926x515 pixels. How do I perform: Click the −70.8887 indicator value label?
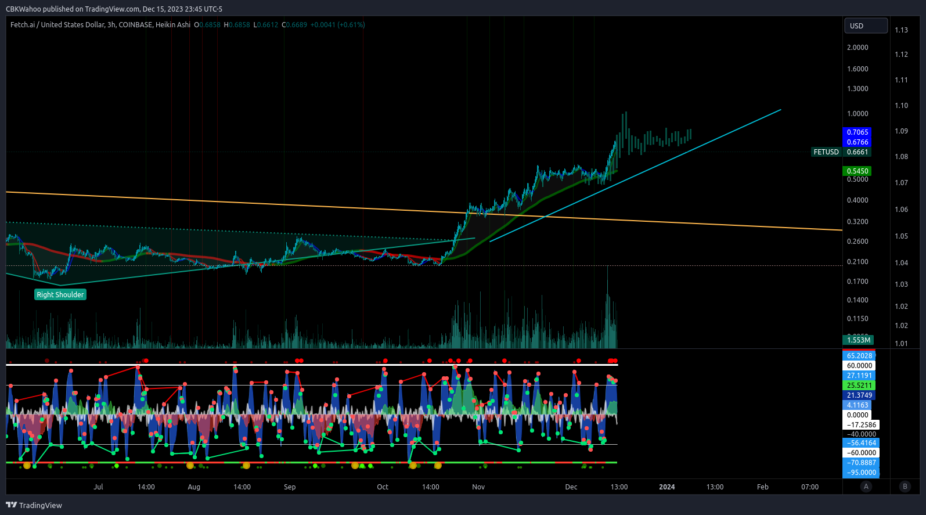pos(861,463)
